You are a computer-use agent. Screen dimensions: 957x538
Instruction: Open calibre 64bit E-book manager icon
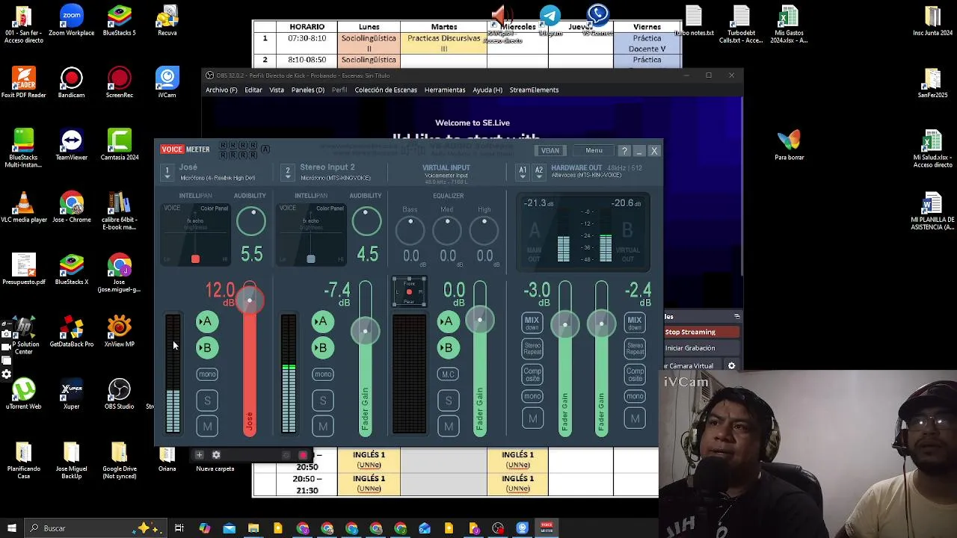tap(120, 211)
